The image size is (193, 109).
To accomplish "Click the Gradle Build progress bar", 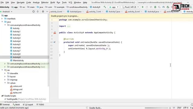I will 156,108.
